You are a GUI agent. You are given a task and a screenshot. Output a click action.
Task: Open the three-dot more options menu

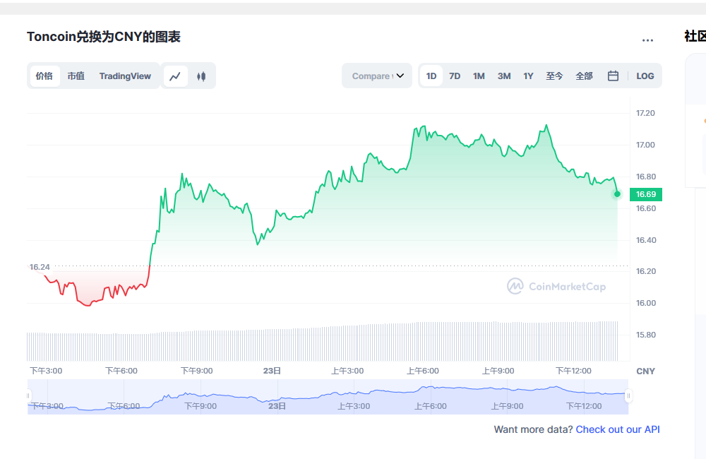pos(647,40)
